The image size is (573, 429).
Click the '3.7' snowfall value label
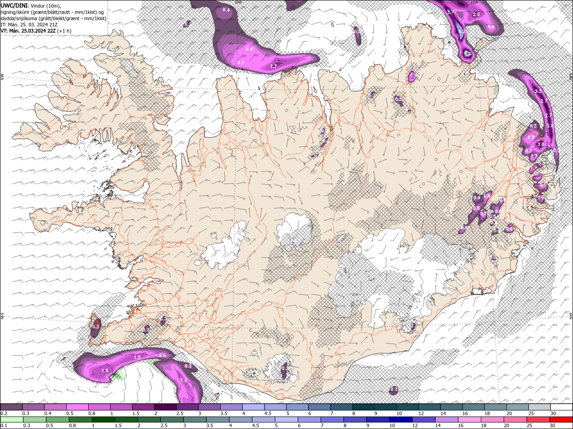click(x=451, y=12)
